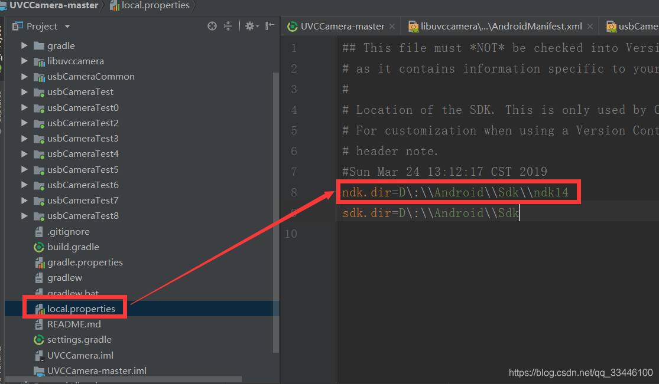Screen dimensions: 659x384
Task: Select the libuvccamera module icon
Action: tap(39, 61)
